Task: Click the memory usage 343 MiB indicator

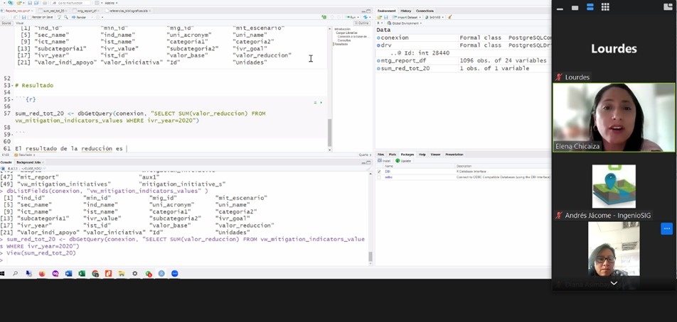Action: coord(434,17)
